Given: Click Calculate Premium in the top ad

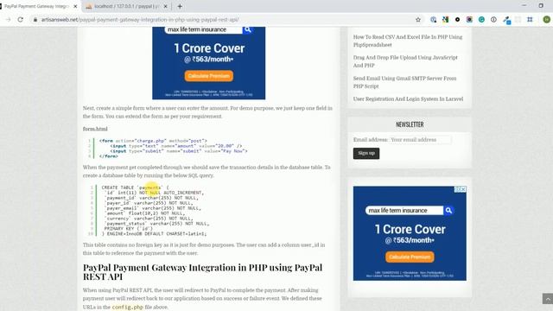Looking at the screenshot, I should coord(209,76).
